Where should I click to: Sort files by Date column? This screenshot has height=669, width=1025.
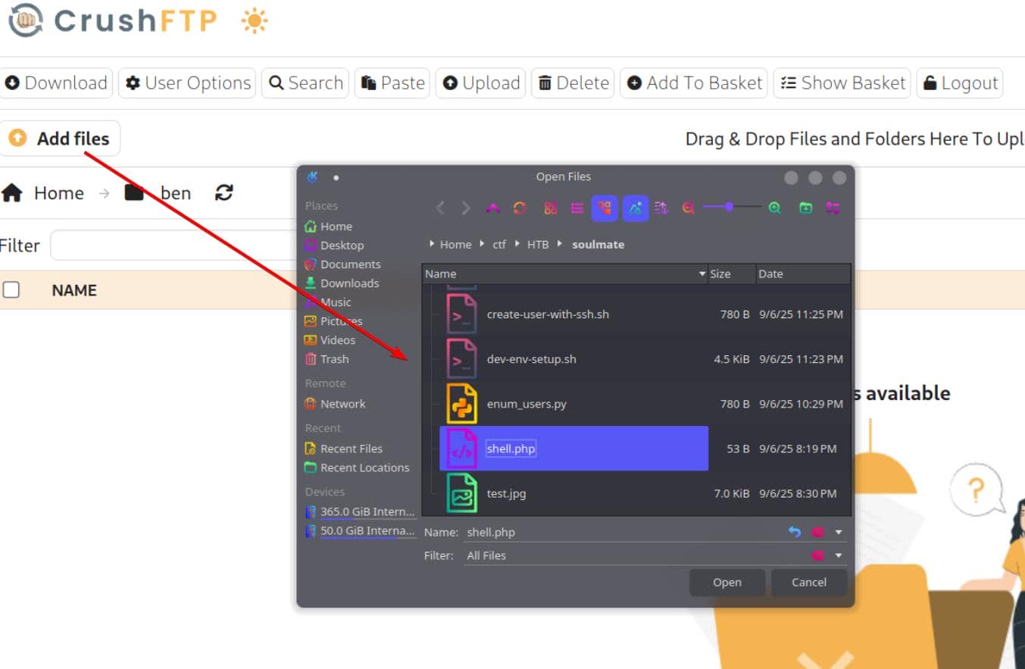pos(803,274)
